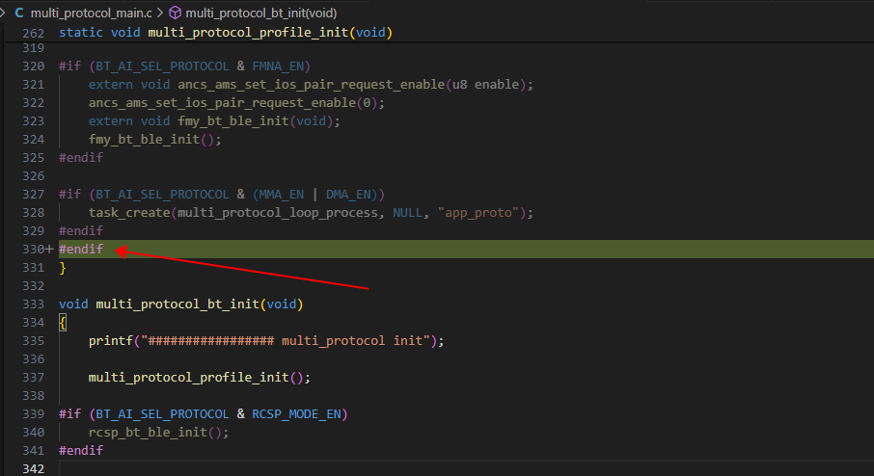Click the closing brace on line 331
This screenshot has width=874, height=476.
(x=63, y=268)
